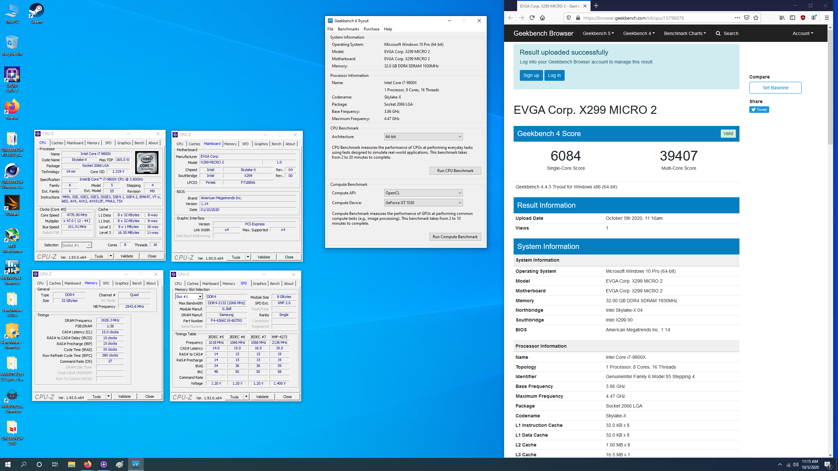Open Purchase menu in Geekbench

pos(372,29)
